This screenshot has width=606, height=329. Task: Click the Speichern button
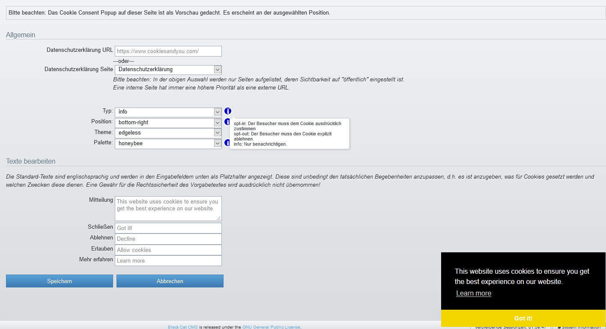pyautogui.click(x=59, y=281)
